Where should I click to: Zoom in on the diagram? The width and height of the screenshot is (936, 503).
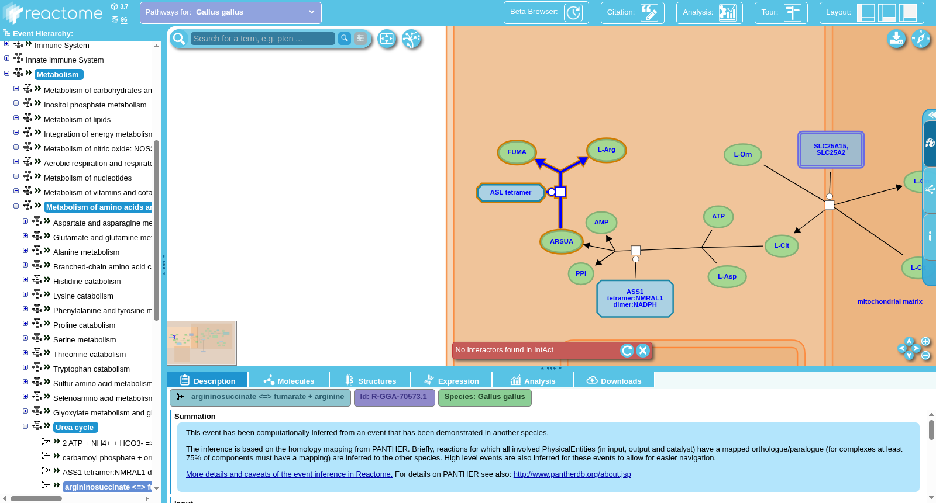coord(925,341)
